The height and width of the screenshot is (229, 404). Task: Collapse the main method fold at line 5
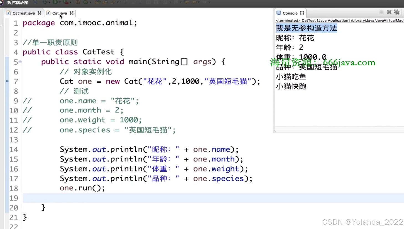pyautogui.click(x=20, y=62)
